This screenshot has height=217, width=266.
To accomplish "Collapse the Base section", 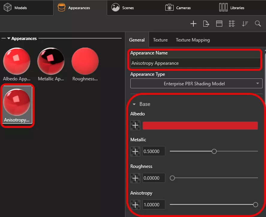I will pyautogui.click(x=134, y=104).
